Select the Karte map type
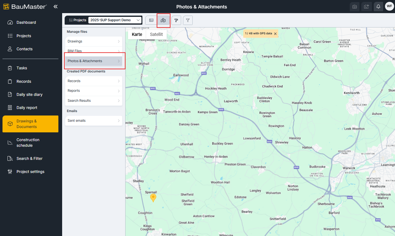This screenshot has width=395, height=236. click(x=137, y=34)
